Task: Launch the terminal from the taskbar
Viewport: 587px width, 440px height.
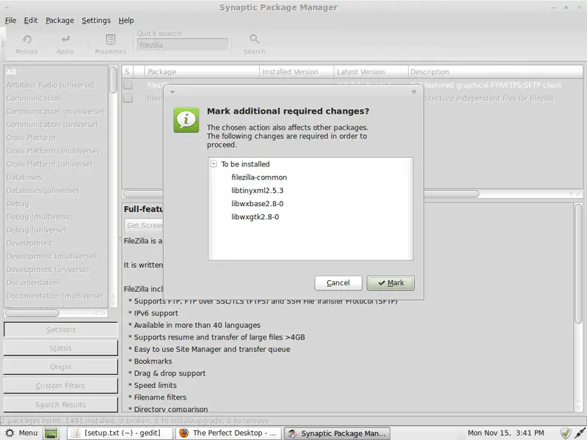Action: (x=51, y=433)
